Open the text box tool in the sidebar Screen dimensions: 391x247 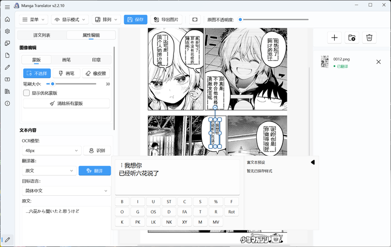pyautogui.click(x=7, y=79)
